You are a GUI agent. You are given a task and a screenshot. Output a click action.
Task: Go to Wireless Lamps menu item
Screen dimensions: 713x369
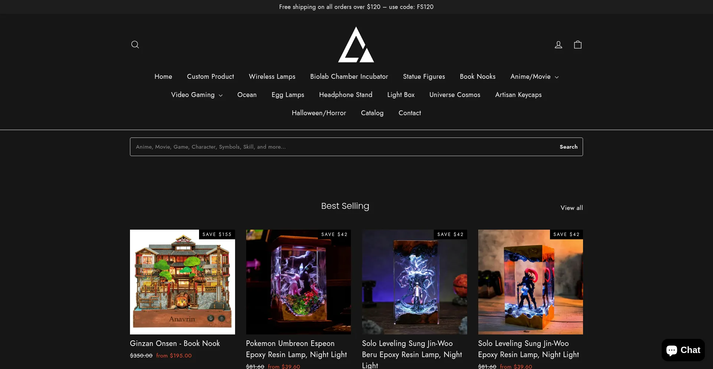272,77
